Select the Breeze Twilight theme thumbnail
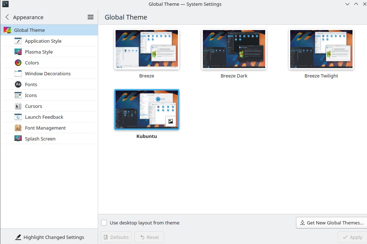 point(321,49)
